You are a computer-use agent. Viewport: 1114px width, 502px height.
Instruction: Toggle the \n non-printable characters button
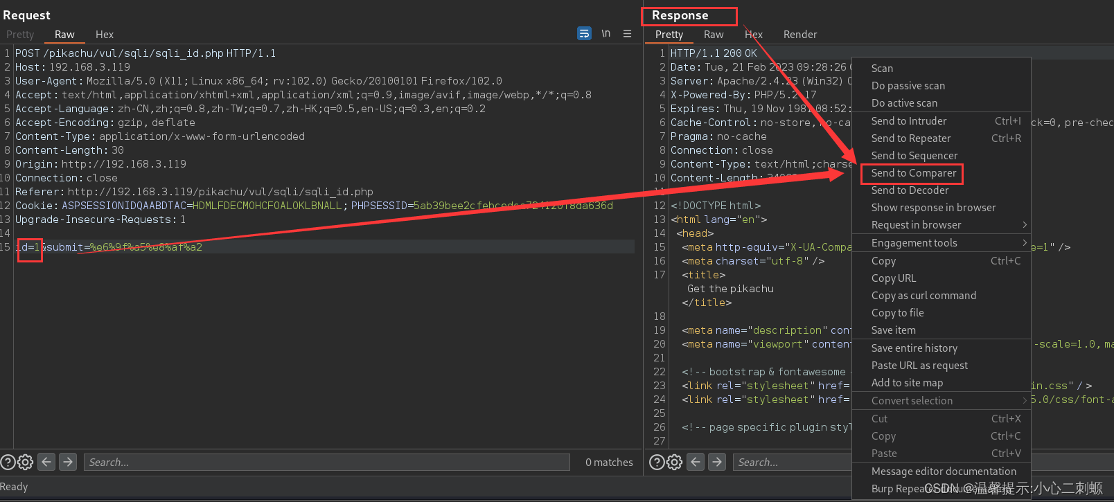[x=606, y=33]
